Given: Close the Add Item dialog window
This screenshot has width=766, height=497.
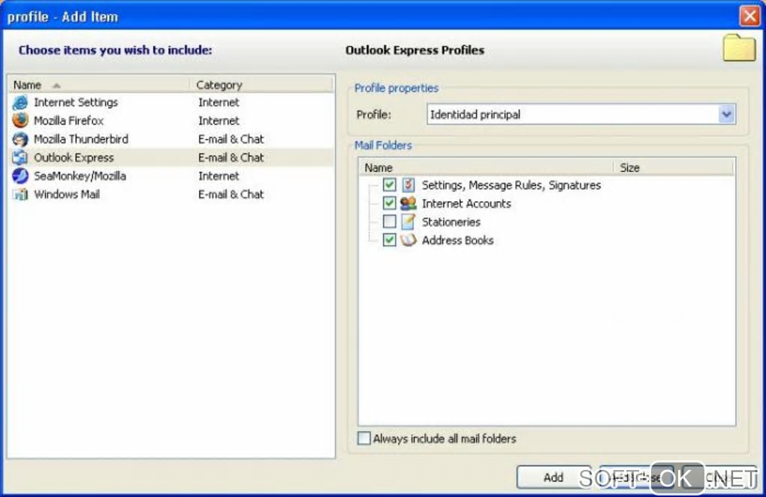Looking at the screenshot, I should pyautogui.click(x=749, y=16).
